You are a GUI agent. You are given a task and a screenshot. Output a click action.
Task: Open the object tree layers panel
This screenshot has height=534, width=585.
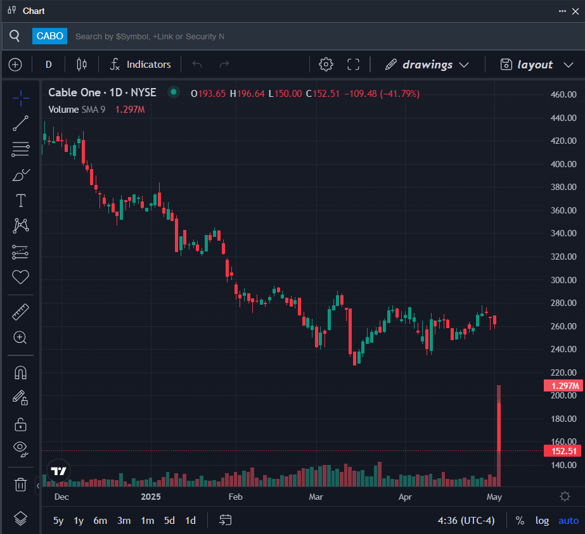(20, 518)
